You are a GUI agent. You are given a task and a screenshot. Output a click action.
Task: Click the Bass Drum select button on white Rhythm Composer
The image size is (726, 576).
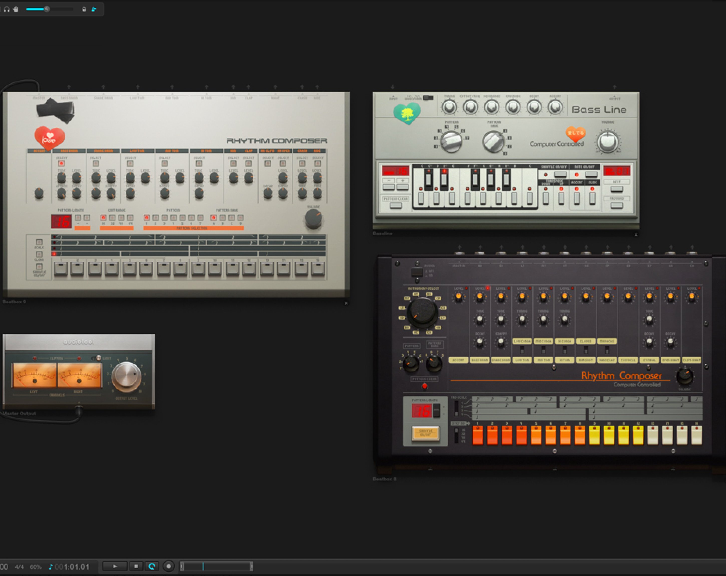click(x=61, y=164)
